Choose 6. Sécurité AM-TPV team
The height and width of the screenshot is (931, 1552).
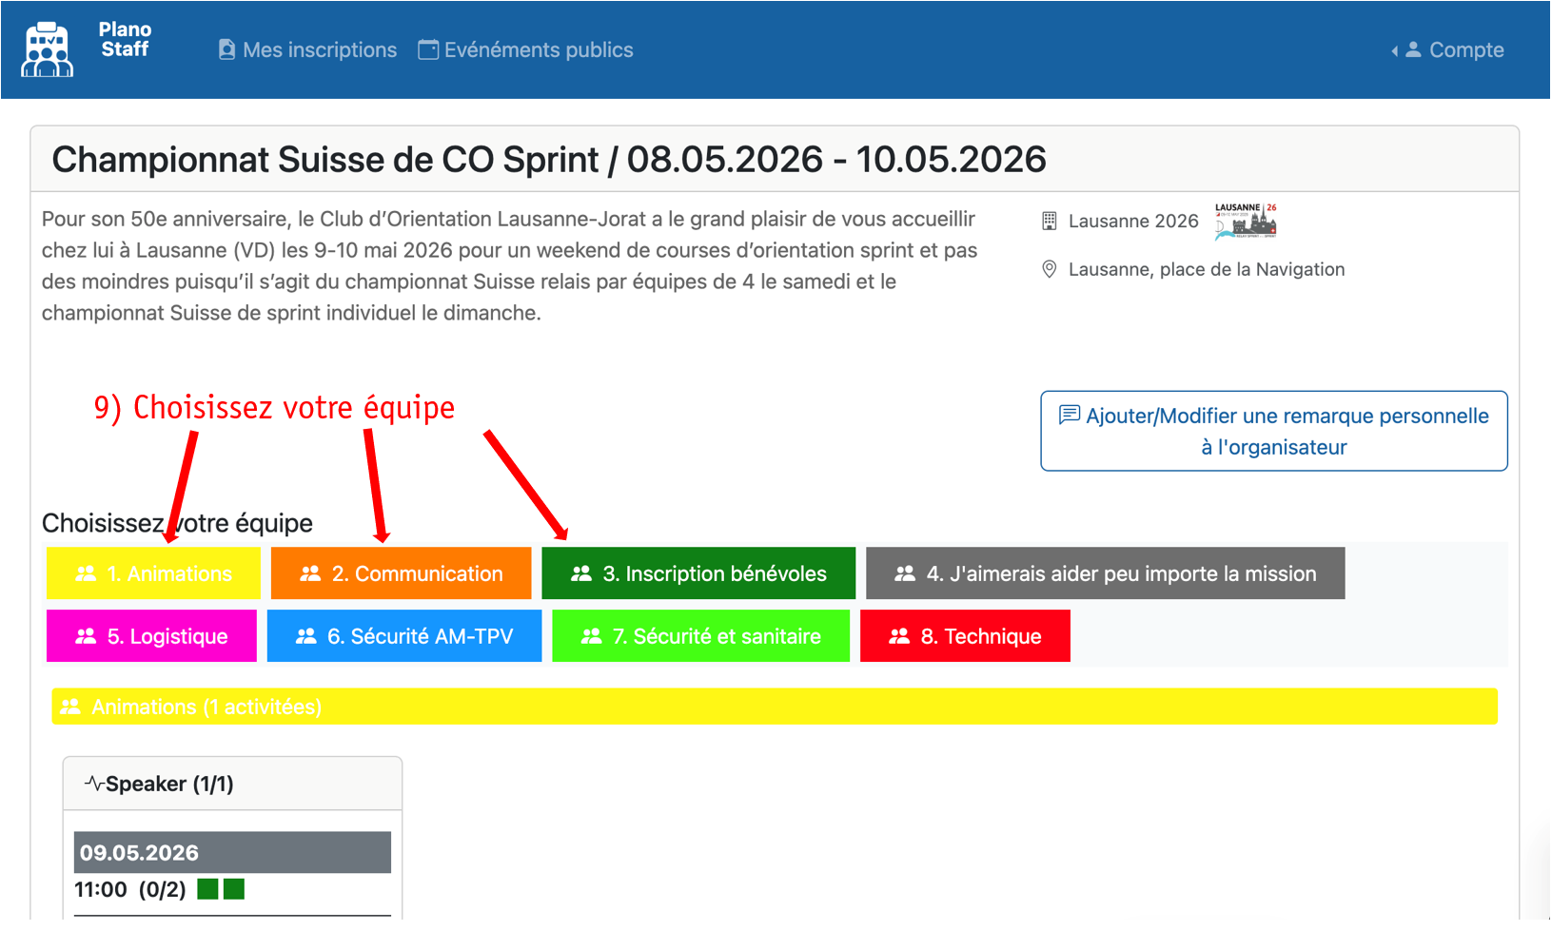[404, 636]
